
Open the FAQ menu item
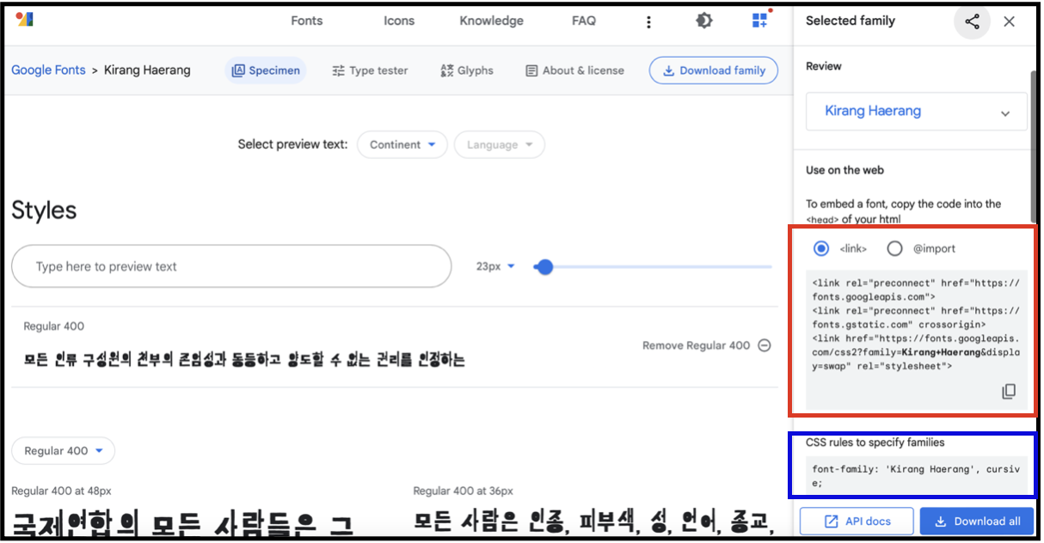point(584,21)
